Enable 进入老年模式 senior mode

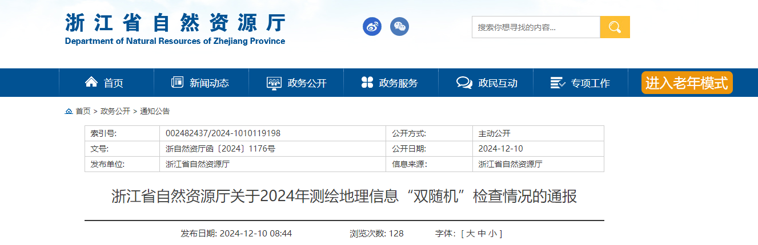pyautogui.click(x=687, y=83)
